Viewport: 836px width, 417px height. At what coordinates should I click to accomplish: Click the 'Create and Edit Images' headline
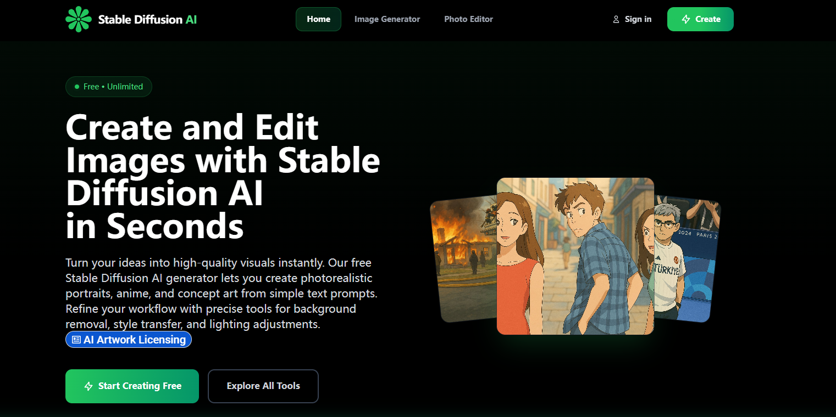223,176
